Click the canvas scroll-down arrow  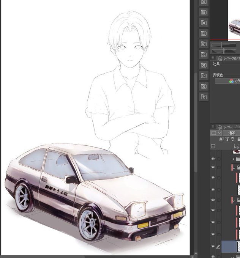196,253
